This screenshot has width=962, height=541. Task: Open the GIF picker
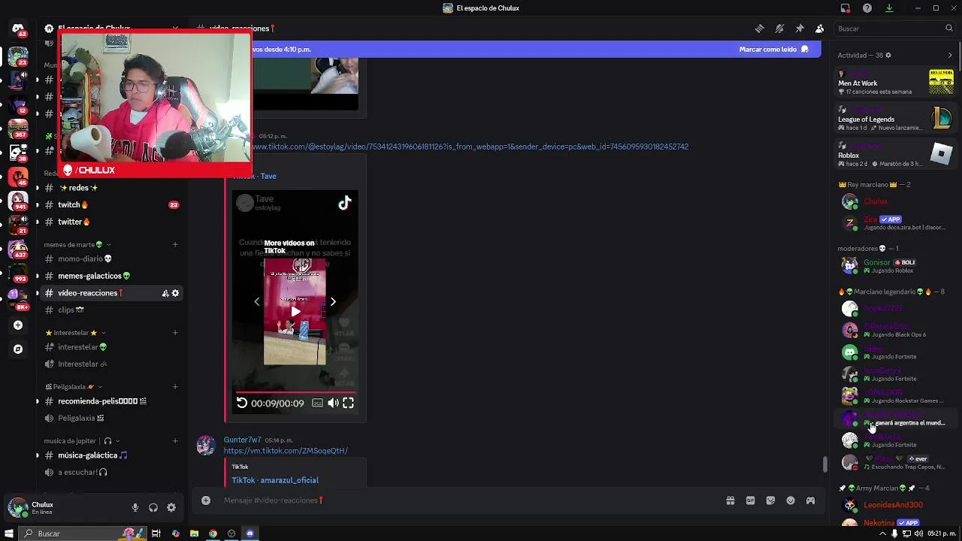pos(750,500)
